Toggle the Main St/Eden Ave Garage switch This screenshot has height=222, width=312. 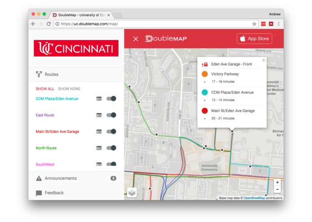point(111,131)
